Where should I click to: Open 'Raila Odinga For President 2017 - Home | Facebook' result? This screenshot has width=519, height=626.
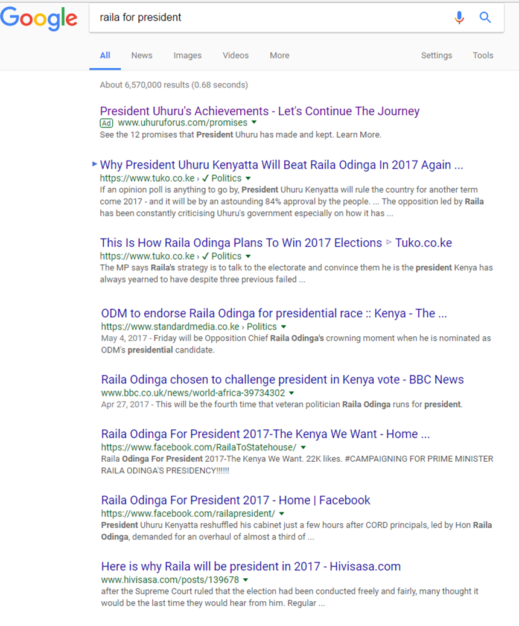(235, 500)
